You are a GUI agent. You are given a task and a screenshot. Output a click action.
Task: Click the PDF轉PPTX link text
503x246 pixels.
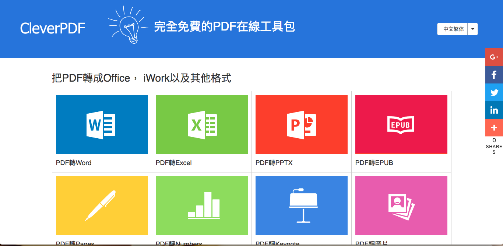[274, 163]
